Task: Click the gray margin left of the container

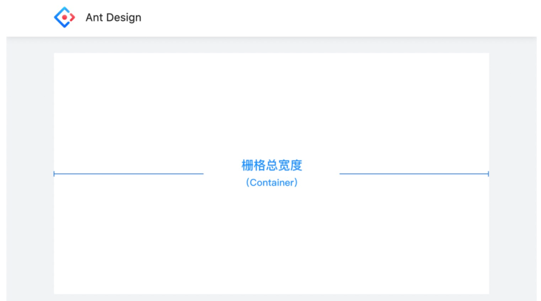Action: pos(30,171)
